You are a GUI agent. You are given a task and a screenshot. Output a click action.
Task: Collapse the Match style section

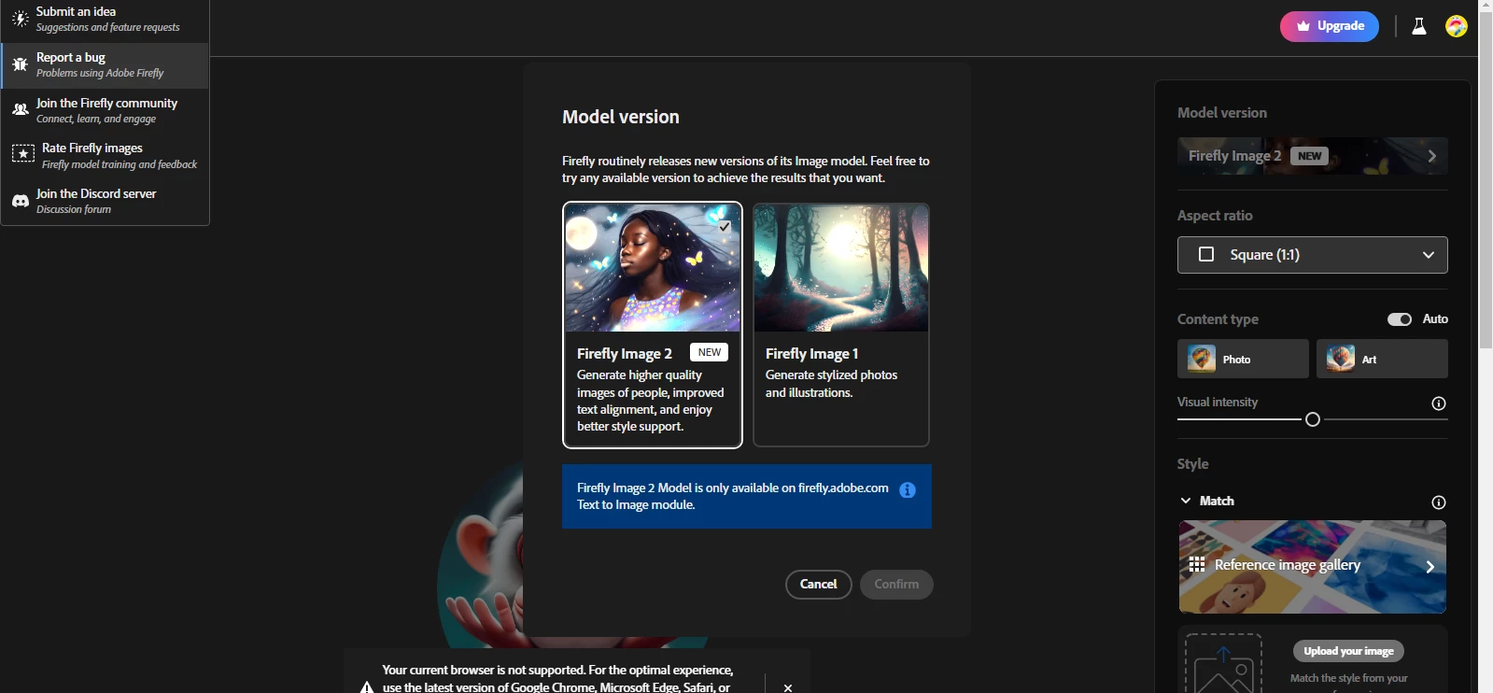click(x=1186, y=501)
